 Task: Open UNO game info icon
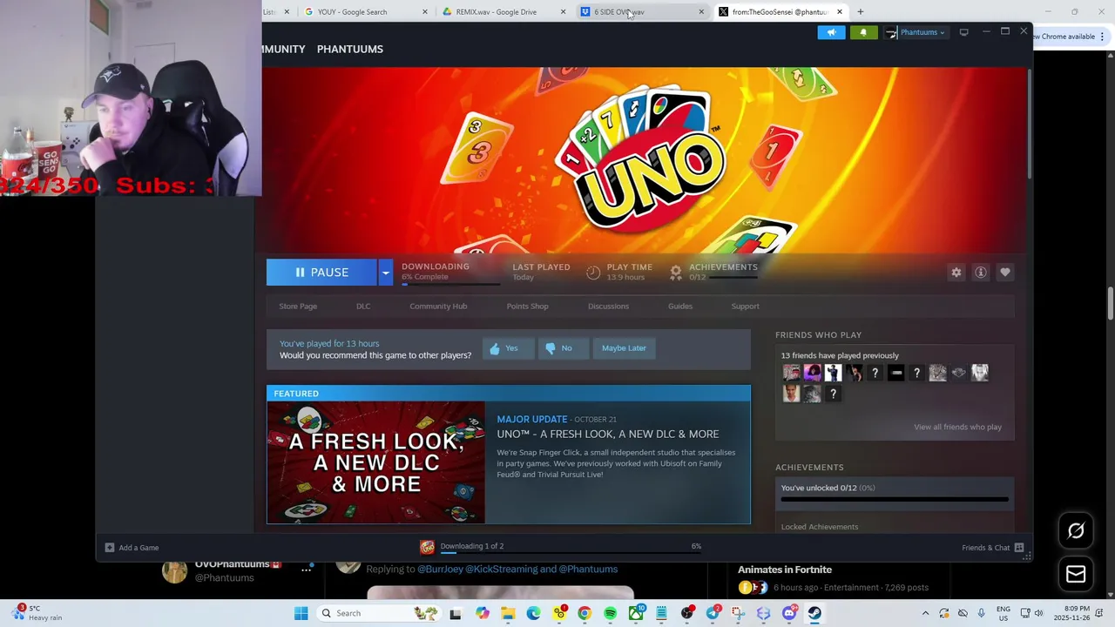tap(981, 273)
